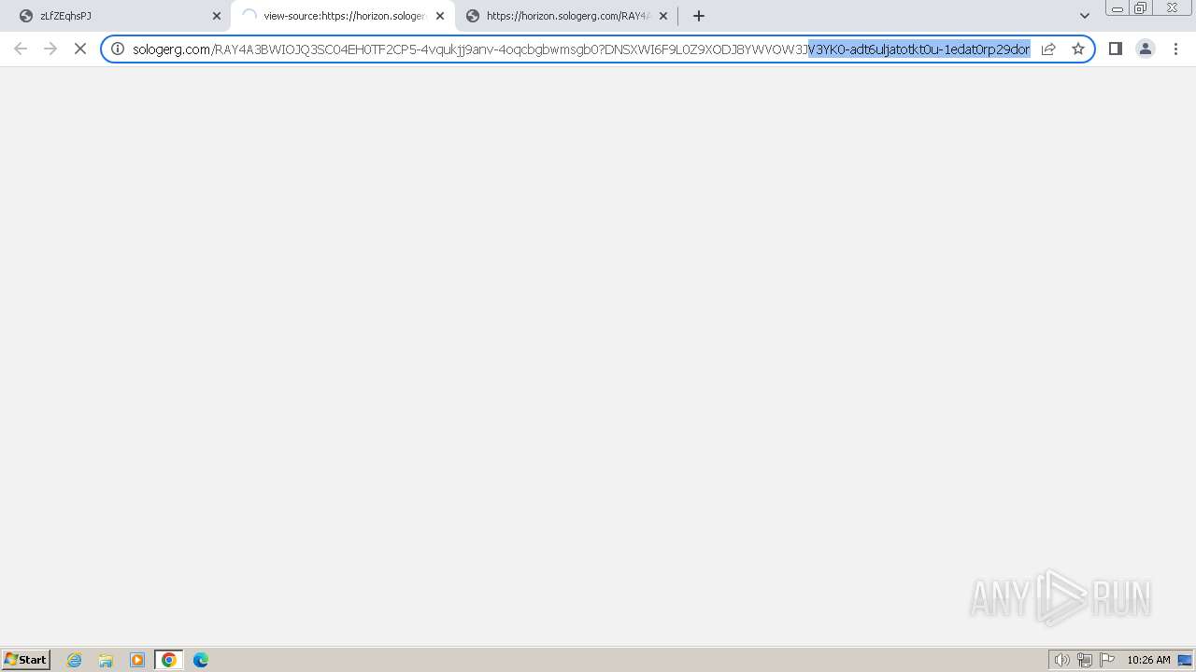1196x672 pixels.
Task: Restore down the Chrome window
Action: click(1141, 8)
